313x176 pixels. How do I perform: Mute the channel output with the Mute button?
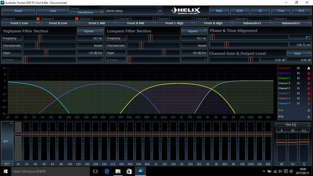tap(299, 53)
